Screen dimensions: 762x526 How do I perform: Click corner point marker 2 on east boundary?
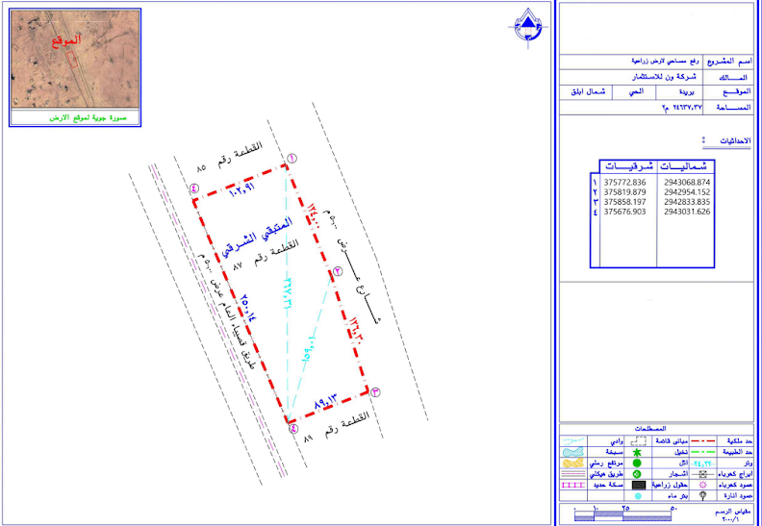coord(338,270)
